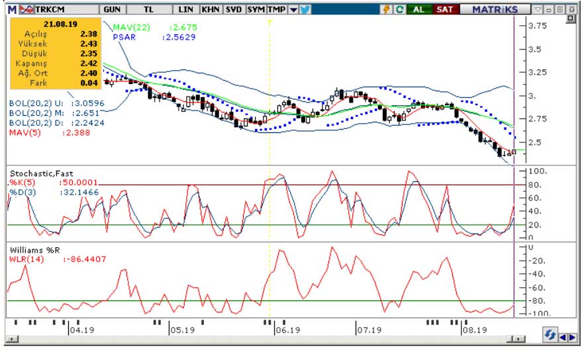This screenshot has width=584, height=352.
Task: Select the %D(3) stochastic label
Action: (x=23, y=193)
